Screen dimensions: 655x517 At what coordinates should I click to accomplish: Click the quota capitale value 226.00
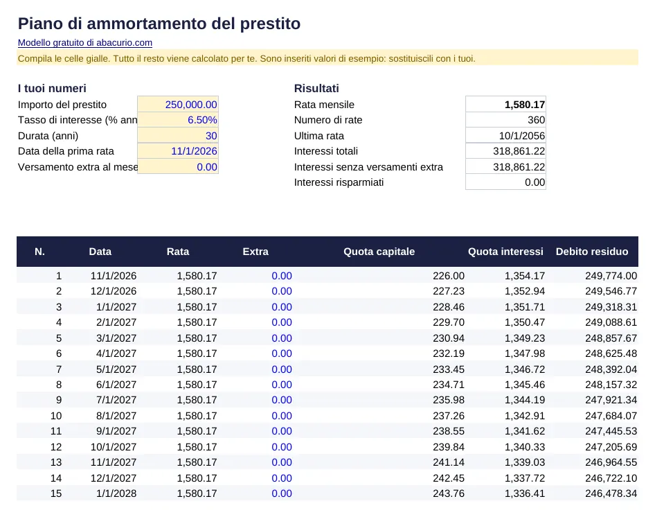[449, 276]
